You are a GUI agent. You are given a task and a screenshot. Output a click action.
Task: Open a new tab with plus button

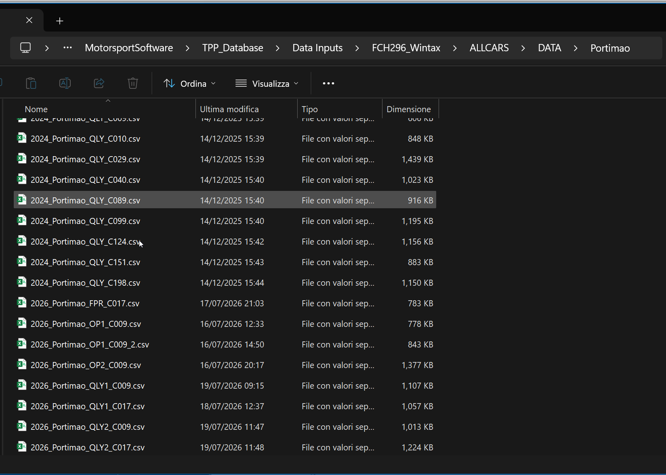click(60, 21)
